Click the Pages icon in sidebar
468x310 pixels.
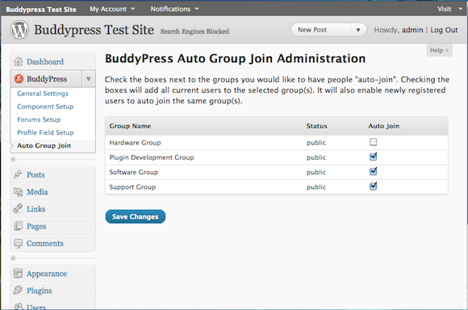tap(18, 226)
